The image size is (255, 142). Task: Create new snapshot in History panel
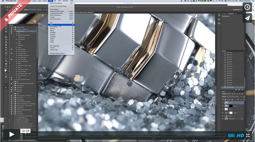tap(239, 89)
